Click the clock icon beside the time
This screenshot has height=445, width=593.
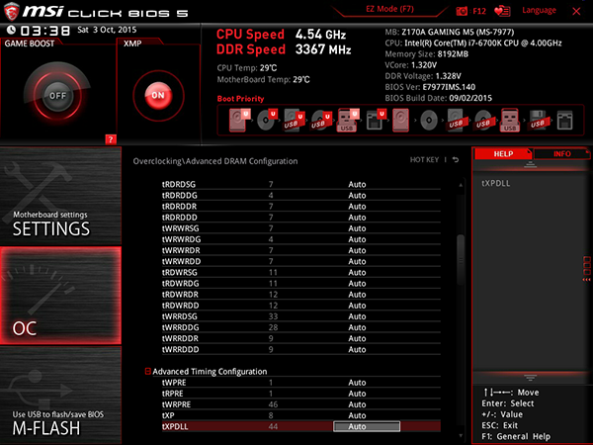coord(11,30)
